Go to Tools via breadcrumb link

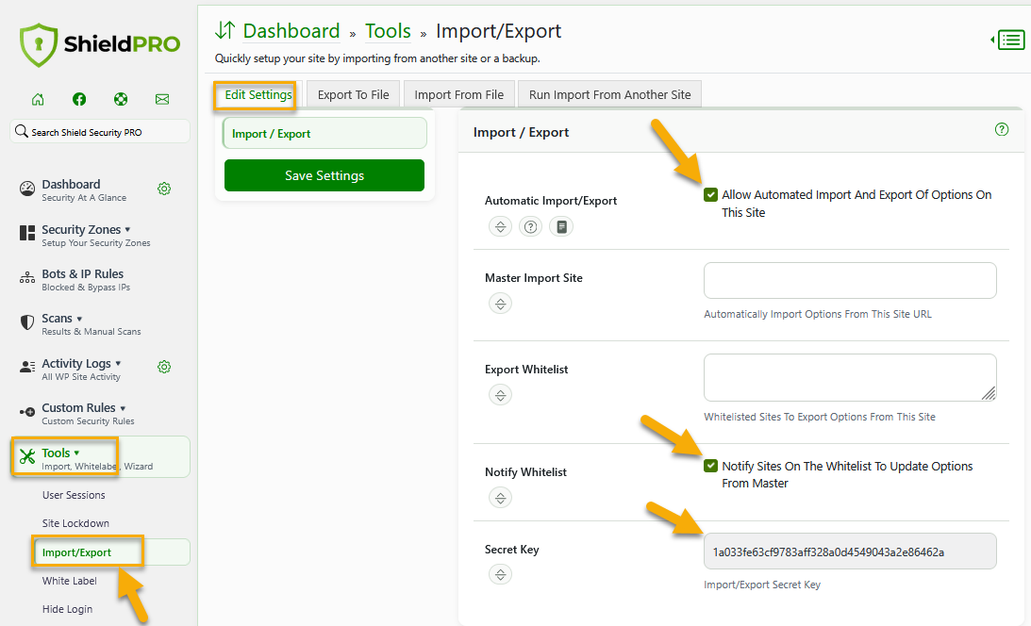[388, 31]
